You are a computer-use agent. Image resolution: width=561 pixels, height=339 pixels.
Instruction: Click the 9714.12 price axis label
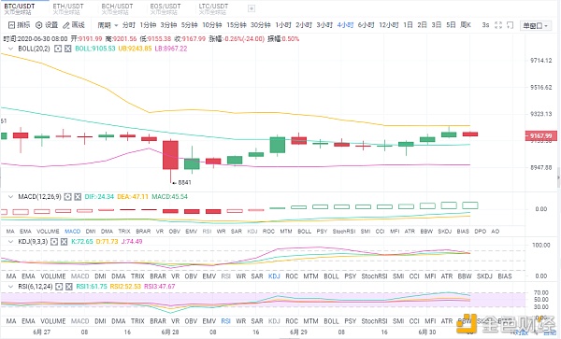pos(540,61)
